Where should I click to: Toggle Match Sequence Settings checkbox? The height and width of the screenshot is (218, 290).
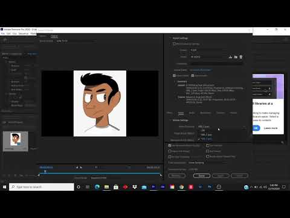pyautogui.click(x=174, y=44)
